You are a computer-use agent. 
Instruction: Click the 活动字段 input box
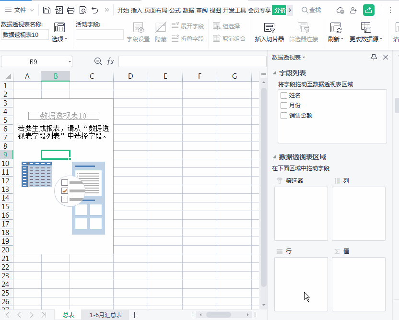click(99, 35)
